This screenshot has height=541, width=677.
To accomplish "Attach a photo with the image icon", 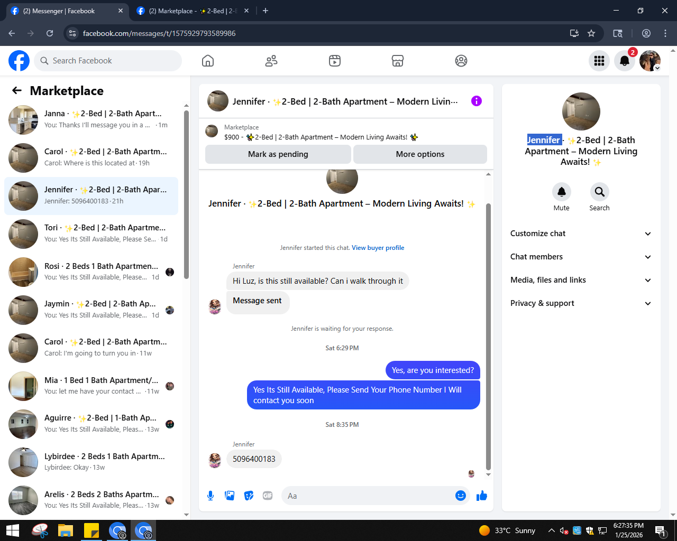I will [x=230, y=496].
